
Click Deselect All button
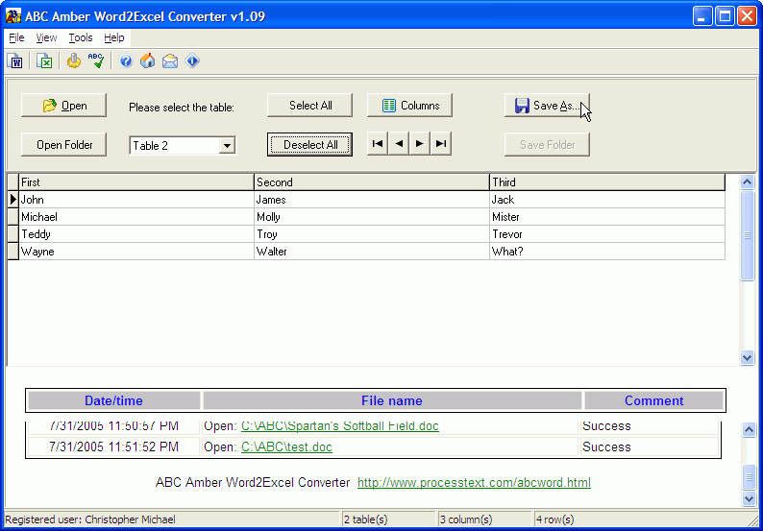[x=310, y=145]
